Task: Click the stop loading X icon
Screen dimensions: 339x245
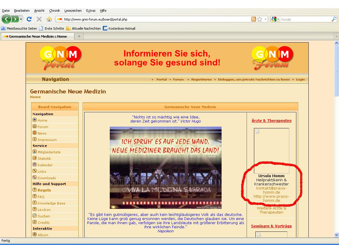Action: pos(39,19)
